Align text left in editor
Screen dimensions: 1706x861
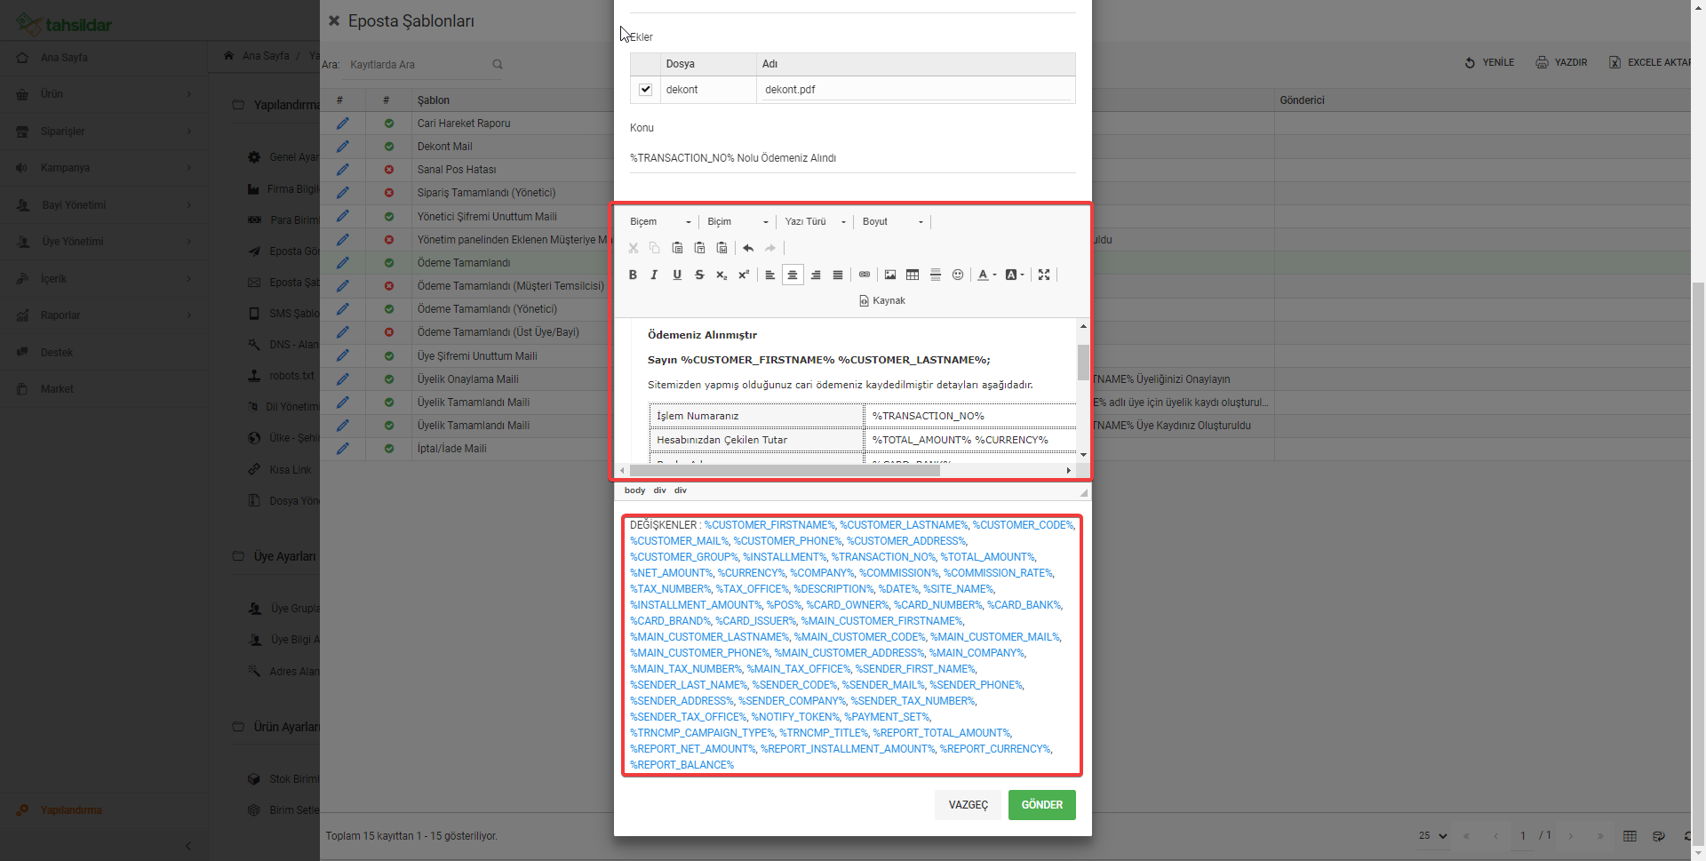pos(770,275)
